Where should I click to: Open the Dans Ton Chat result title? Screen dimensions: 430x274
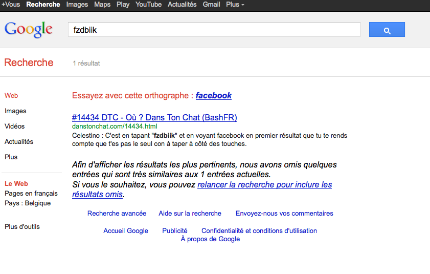click(x=154, y=118)
